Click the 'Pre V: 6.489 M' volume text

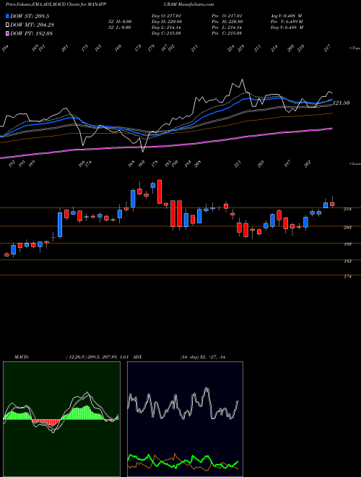(287, 22)
